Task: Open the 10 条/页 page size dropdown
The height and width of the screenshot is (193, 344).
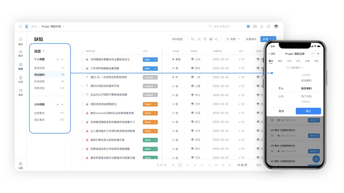Action: (x=244, y=165)
